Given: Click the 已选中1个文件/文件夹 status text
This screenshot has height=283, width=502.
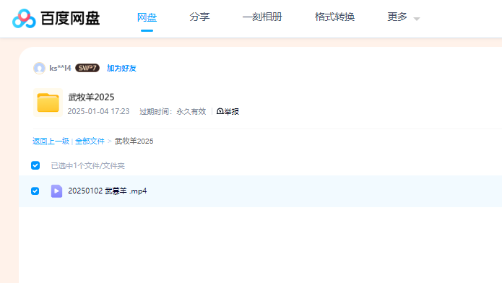Looking at the screenshot, I should pyautogui.click(x=87, y=165).
